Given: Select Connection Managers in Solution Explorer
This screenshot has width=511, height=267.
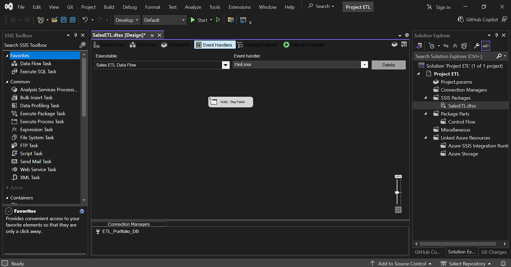Looking at the screenshot, I should pyautogui.click(x=464, y=90).
